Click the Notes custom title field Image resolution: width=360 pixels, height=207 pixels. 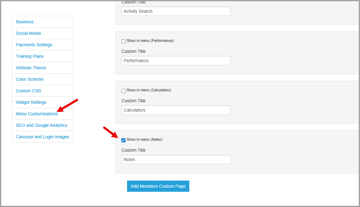pyautogui.click(x=176, y=159)
